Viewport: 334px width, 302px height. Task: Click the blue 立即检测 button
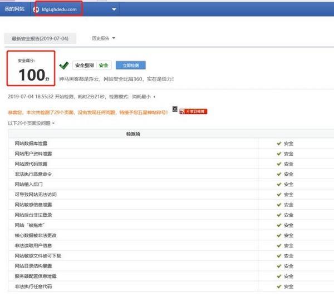[x=131, y=65]
